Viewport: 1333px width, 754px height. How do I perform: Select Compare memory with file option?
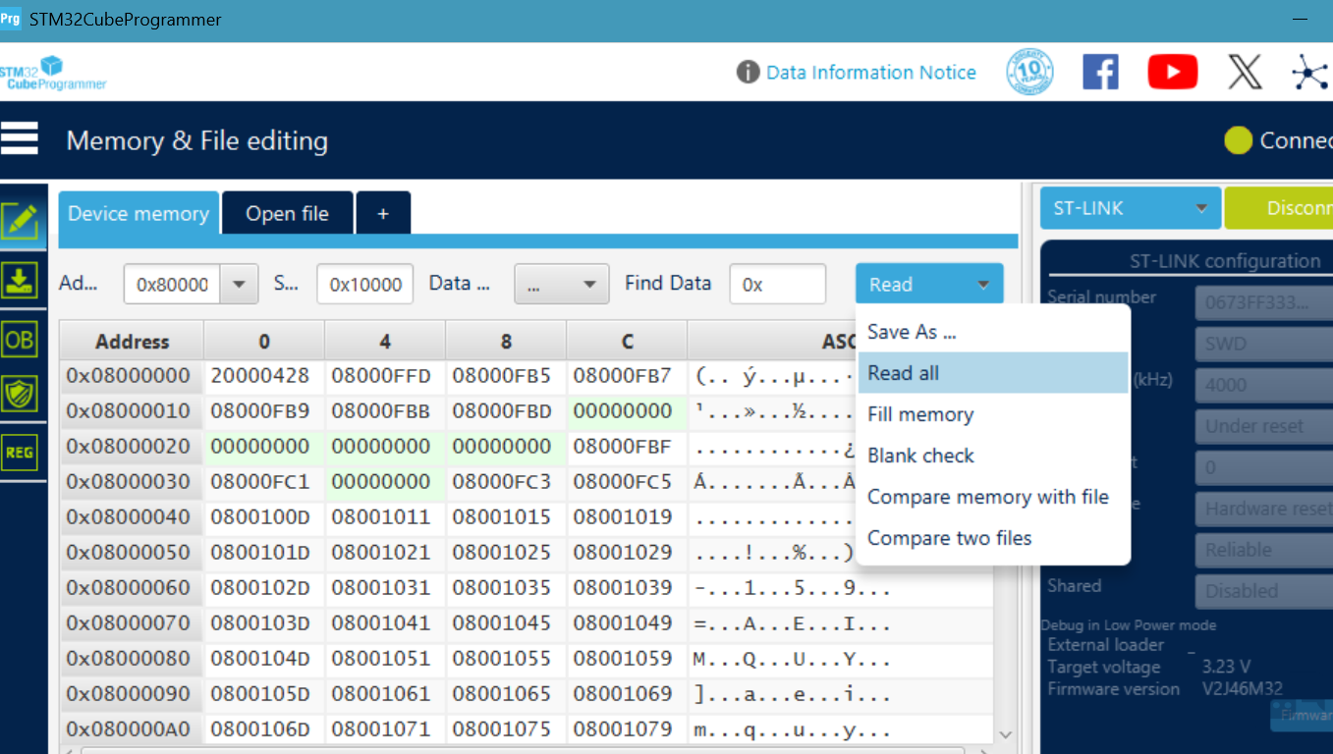pos(987,497)
